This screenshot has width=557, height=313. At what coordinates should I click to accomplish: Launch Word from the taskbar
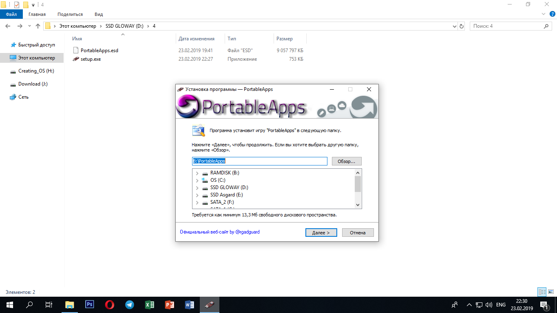pyautogui.click(x=190, y=305)
